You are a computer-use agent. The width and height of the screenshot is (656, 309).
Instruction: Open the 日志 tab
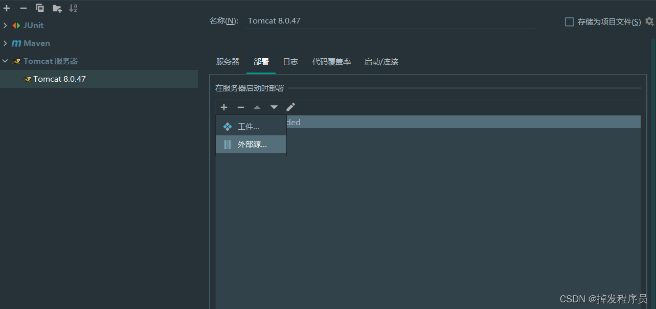click(x=290, y=62)
